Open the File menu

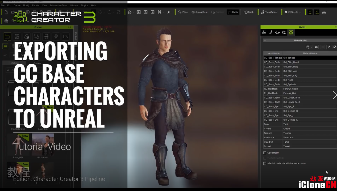pyautogui.click(x=3, y=5)
